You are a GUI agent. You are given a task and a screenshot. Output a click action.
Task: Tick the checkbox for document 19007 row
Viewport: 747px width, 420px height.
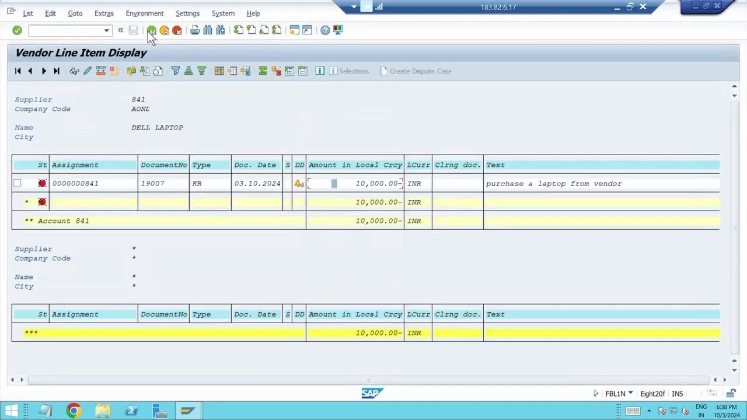coord(17,183)
